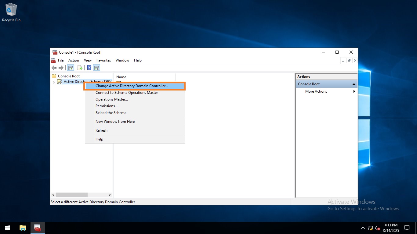
Task: Open the Action menu
Action: click(74, 60)
